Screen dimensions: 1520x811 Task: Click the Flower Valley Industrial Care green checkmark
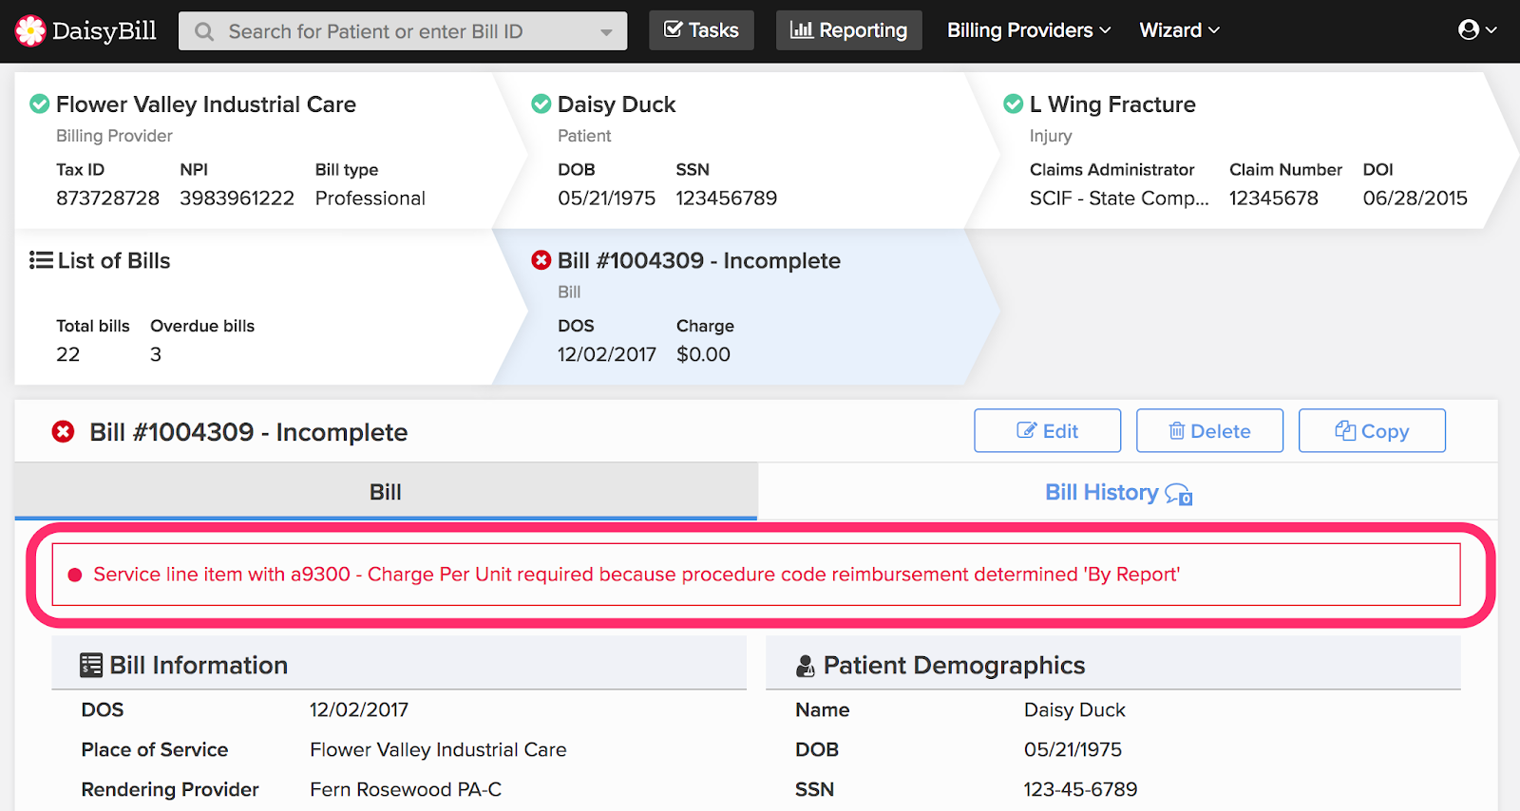[40, 104]
